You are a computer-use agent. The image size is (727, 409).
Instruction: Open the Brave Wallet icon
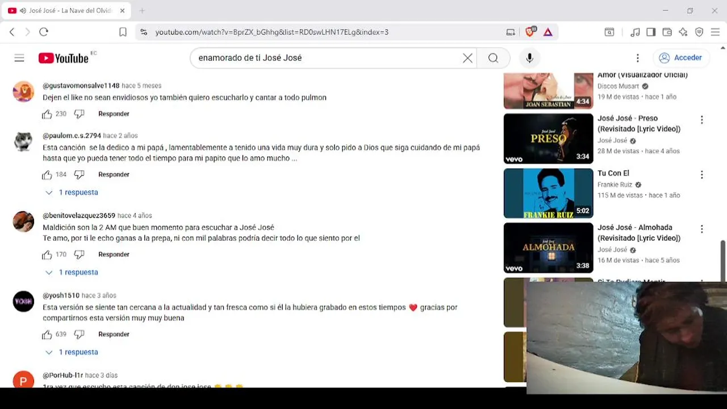pos(667,32)
